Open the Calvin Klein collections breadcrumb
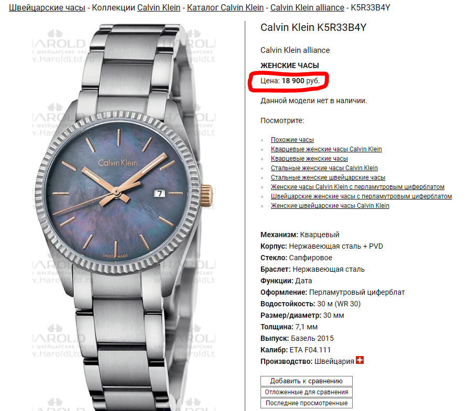This screenshot has width=468, height=411. coord(158,7)
